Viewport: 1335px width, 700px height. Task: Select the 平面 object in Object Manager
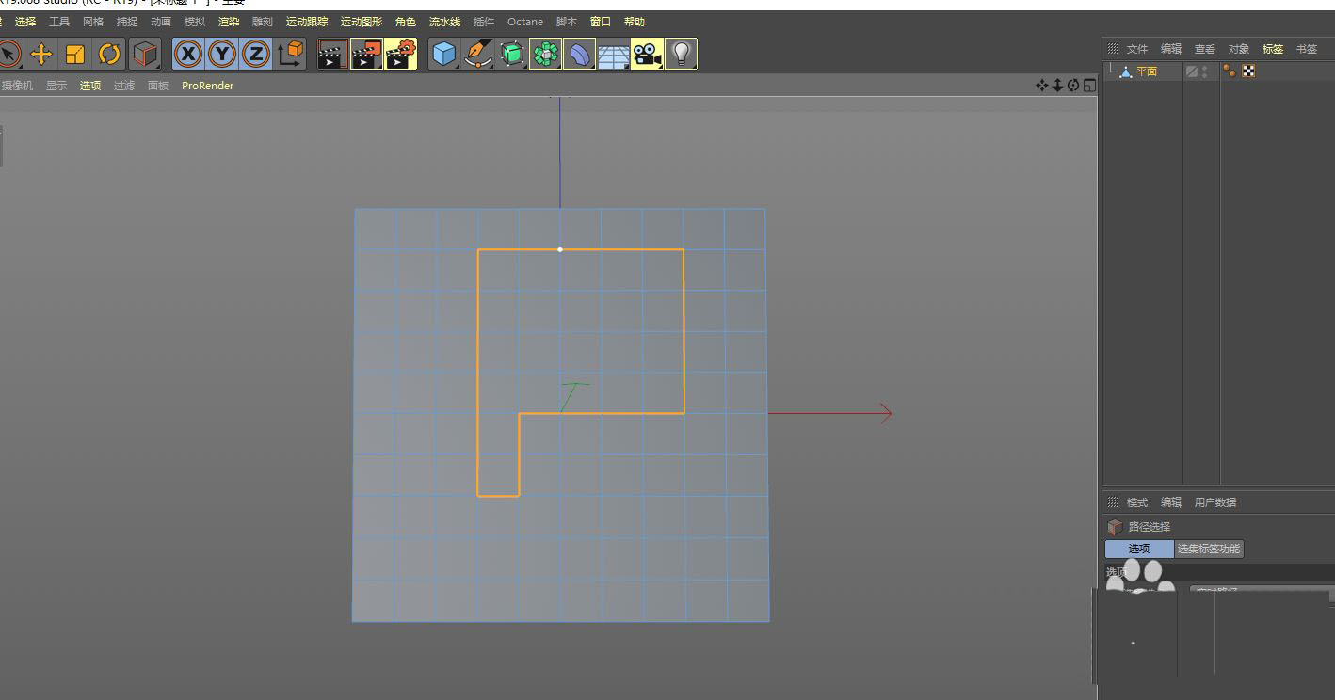[1146, 72]
